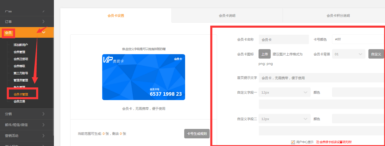Open 自定义字段一 font size dropdown
The width and height of the screenshot is (385, 146).
click(284, 92)
